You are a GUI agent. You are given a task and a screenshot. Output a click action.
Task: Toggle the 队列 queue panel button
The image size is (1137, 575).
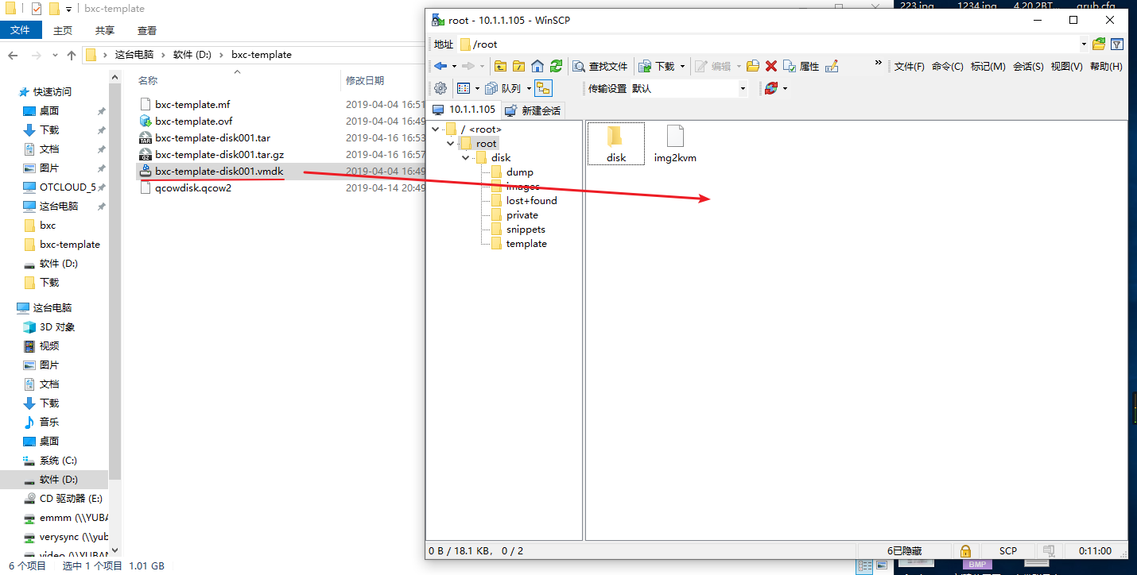click(x=503, y=88)
